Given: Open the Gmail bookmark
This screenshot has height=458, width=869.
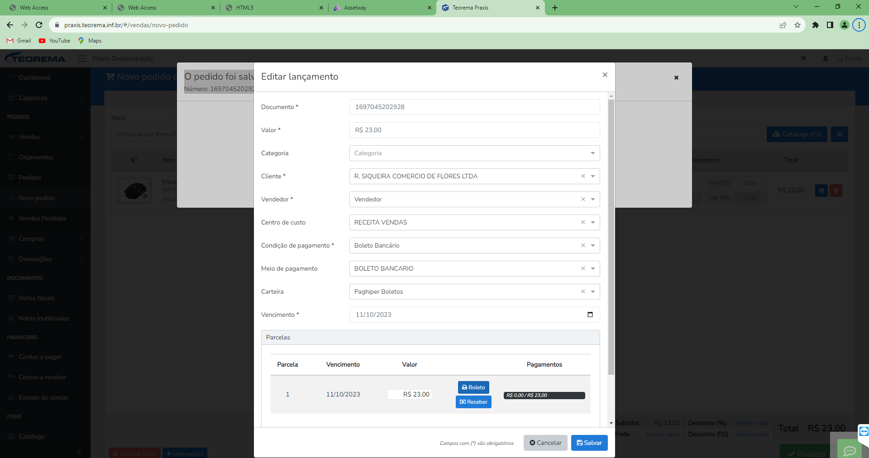Looking at the screenshot, I should coord(19,41).
